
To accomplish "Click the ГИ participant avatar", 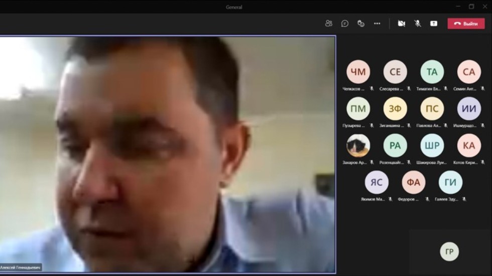I will (450, 182).
